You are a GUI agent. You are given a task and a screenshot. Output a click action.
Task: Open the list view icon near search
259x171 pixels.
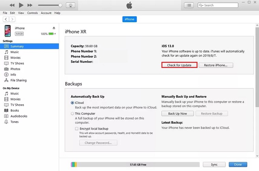click(189, 5)
